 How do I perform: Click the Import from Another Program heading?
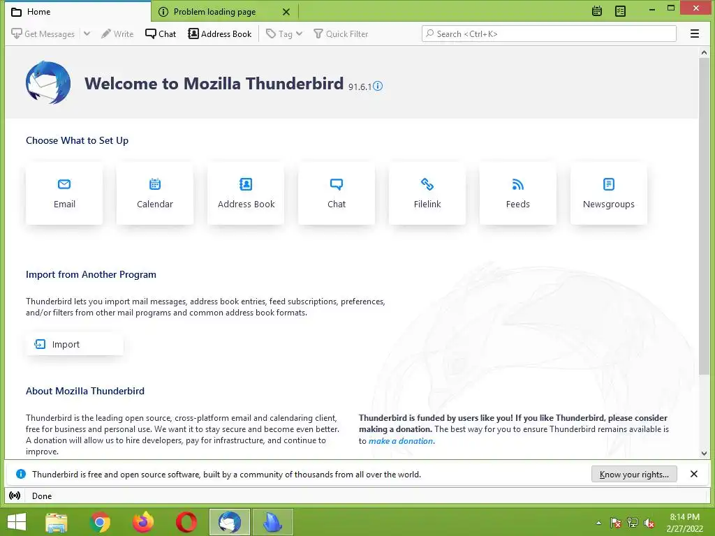coord(91,274)
